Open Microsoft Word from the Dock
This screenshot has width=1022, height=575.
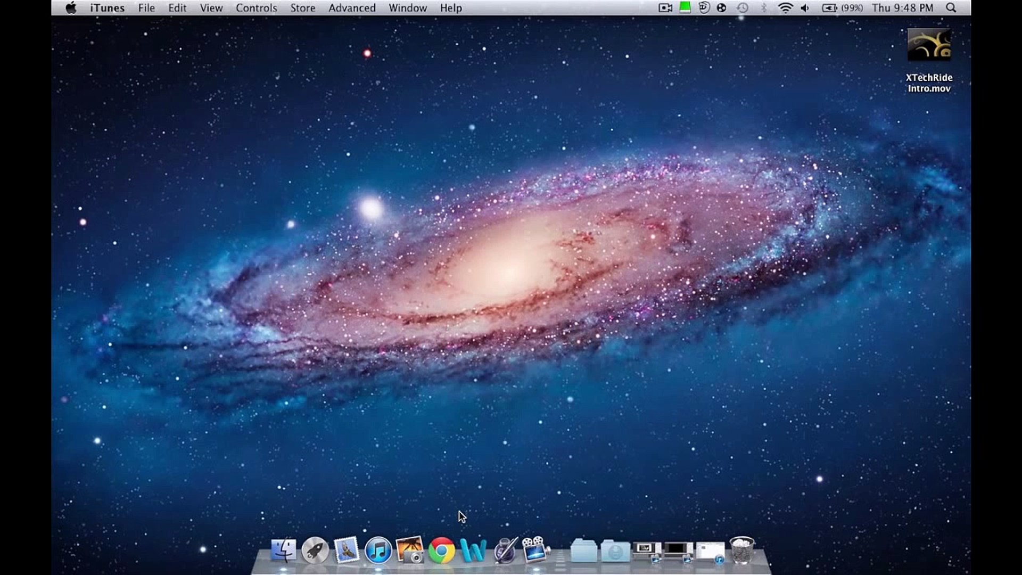point(473,551)
